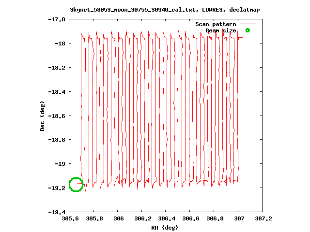Click the -18.6 Dec tick label
This screenshot has height=232, width=310.
tap(57, 116)
